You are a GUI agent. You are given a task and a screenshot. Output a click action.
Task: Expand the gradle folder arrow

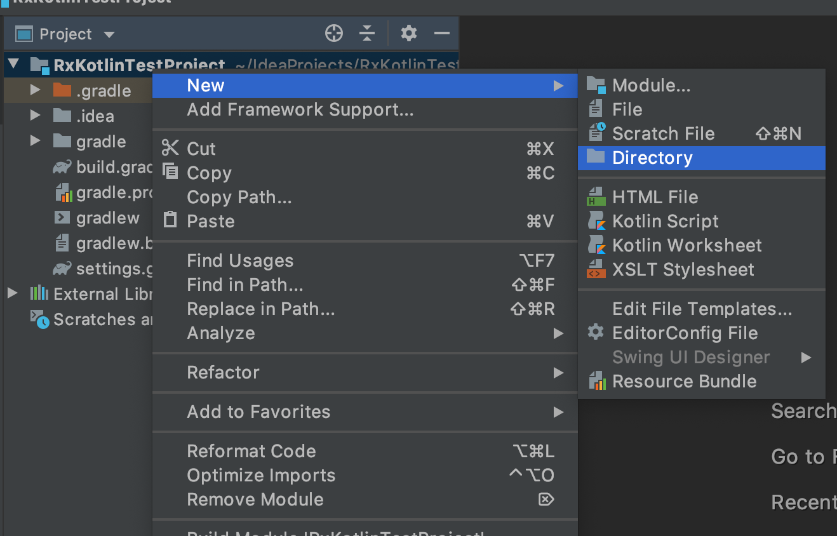(x=36, y=142)
